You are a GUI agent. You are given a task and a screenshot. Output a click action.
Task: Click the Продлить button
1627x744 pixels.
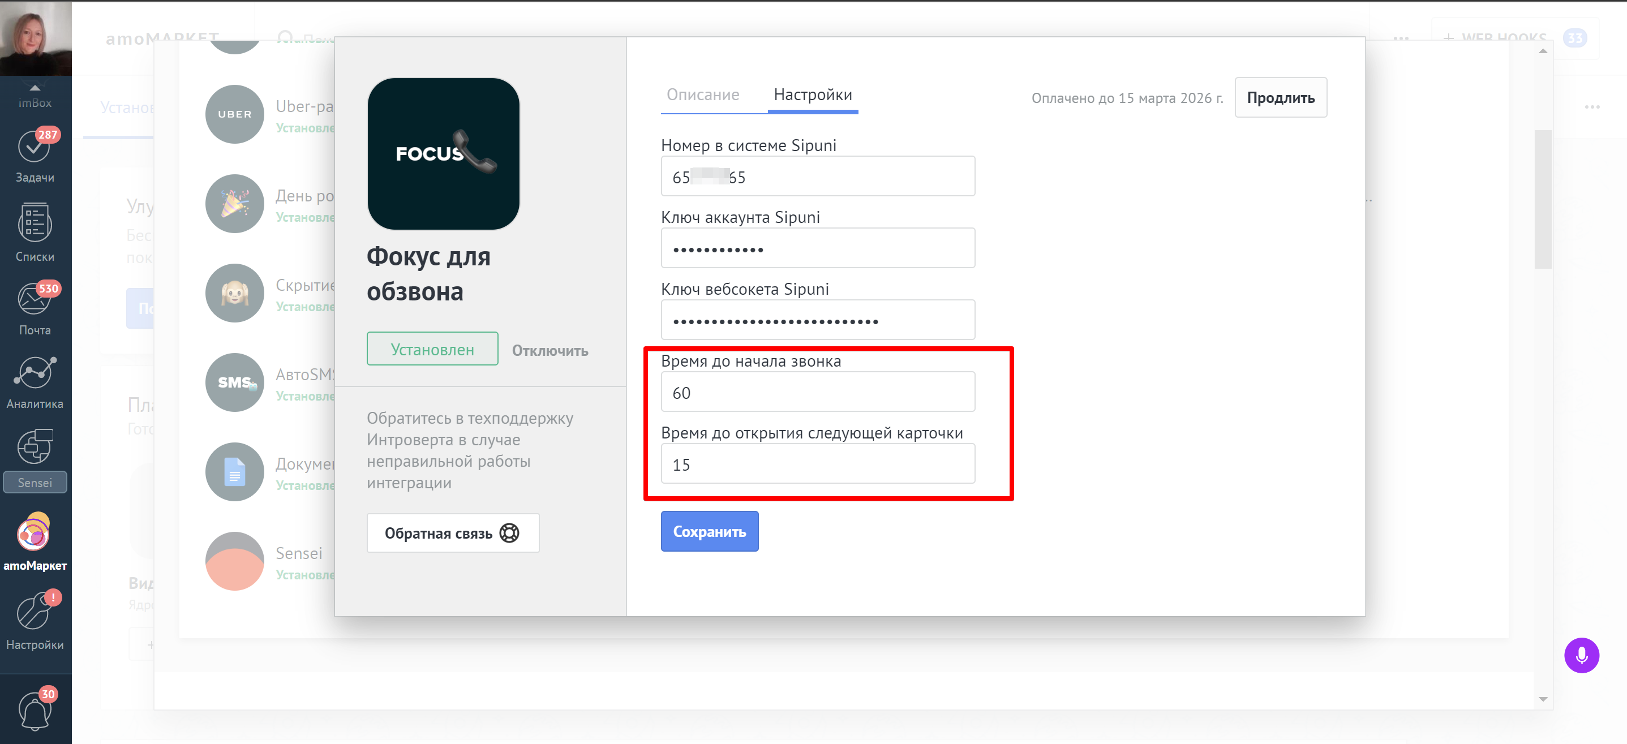pos(1280,98)
